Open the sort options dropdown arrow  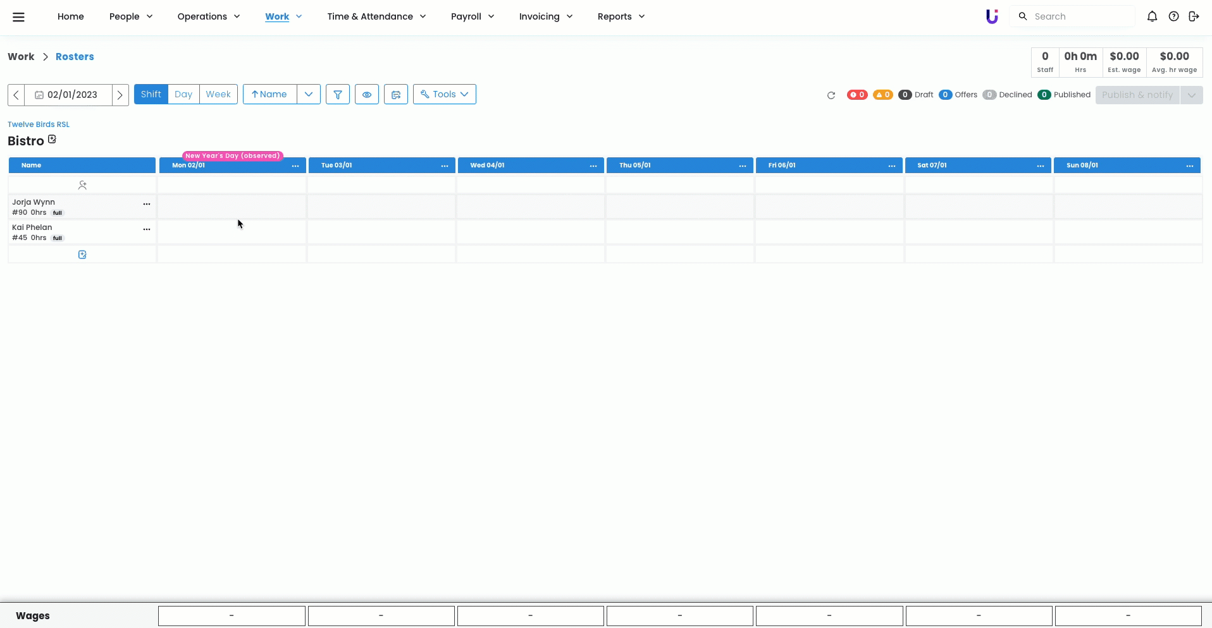(309, 94)
